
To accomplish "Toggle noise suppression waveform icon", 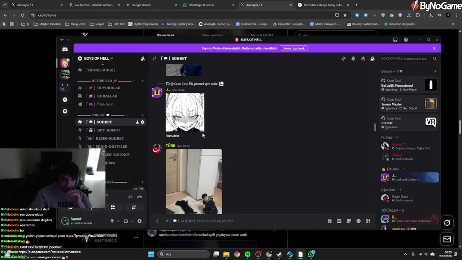I will [x=131, y=197].
